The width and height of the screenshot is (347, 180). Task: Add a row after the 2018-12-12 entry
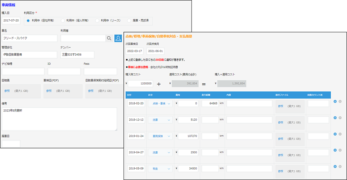pyautogui.click(x=335, y=118)
